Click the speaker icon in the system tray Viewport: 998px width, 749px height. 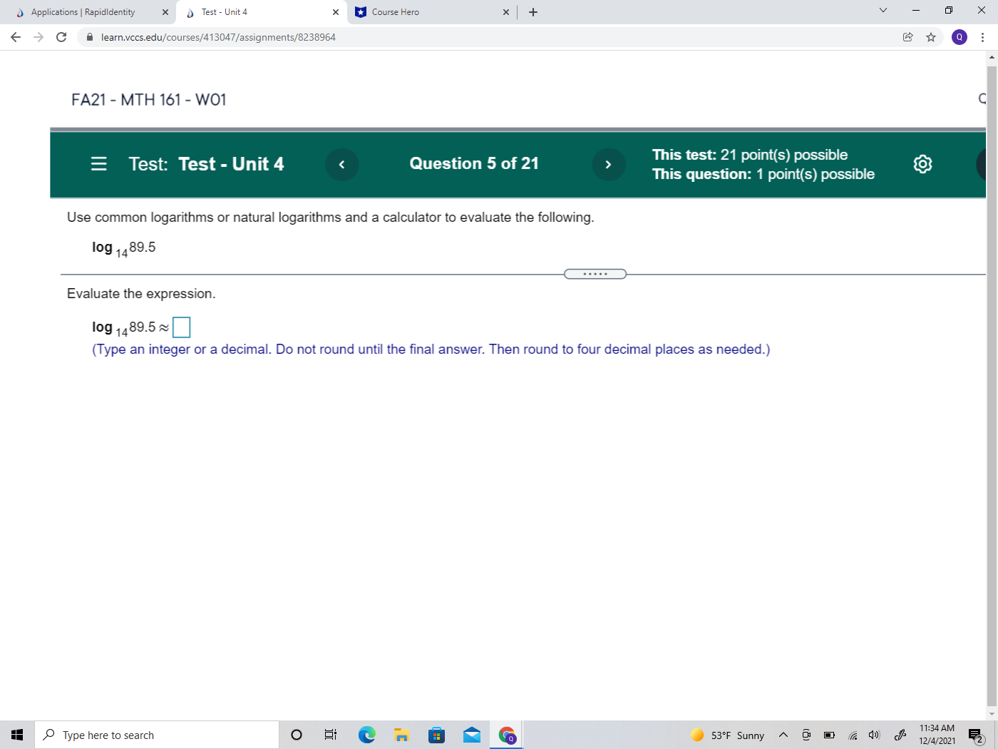tap(873, 735)
